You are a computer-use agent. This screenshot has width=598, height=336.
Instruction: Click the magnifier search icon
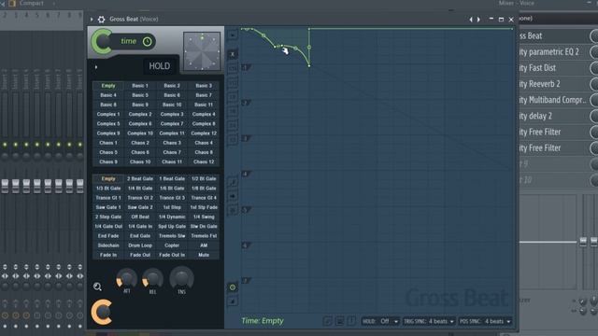point(97,287)
